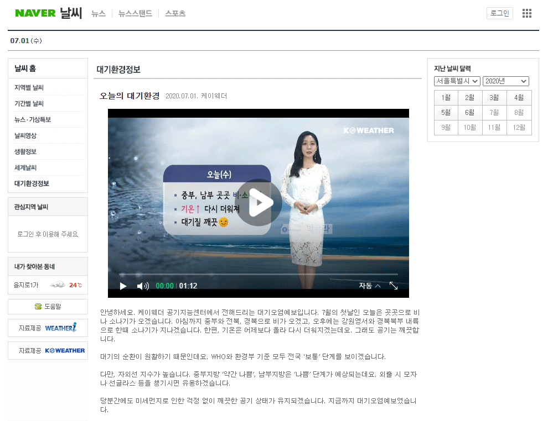Open the 자동 video quality selector
The height and width of the screenshot is (421, 553).
click(369, 286)
